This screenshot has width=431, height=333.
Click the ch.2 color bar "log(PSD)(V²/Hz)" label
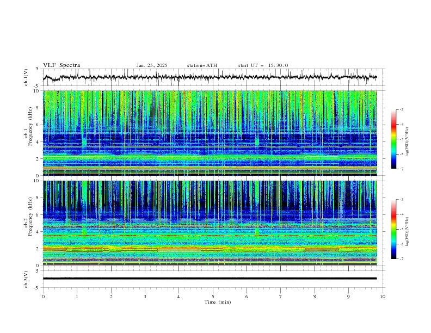(408, 232)
